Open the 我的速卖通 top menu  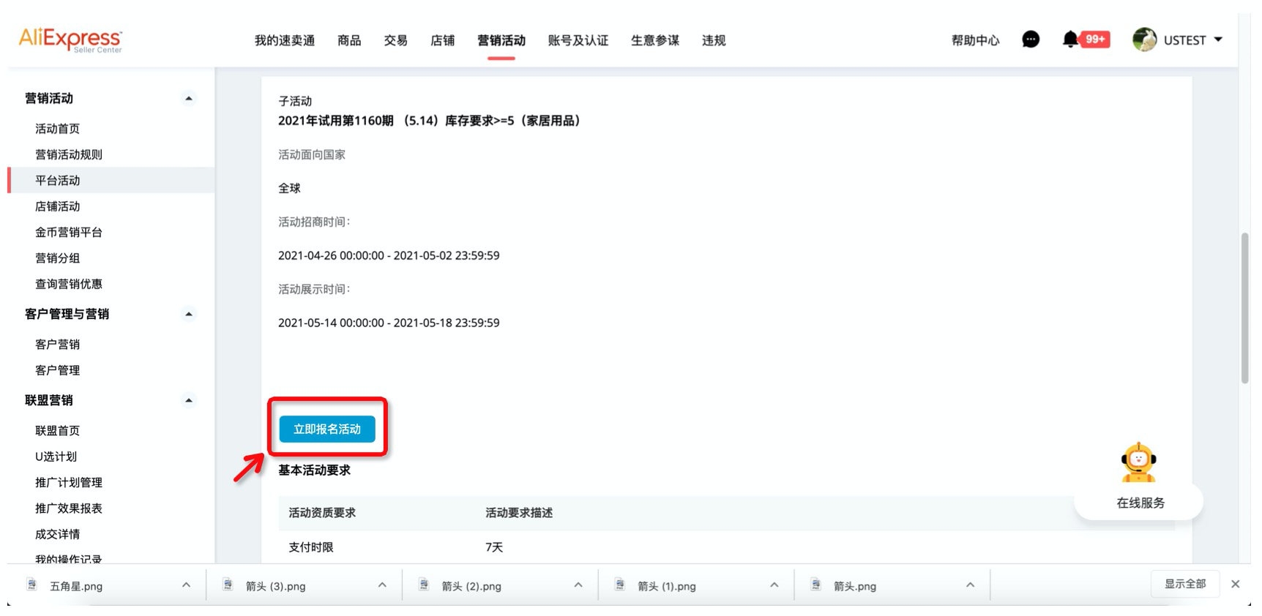(x=285, y=40)
